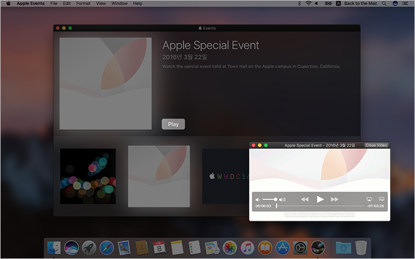415x259 pixels.
Task: Open Notes icon in Dock
Action: [177, 247]
